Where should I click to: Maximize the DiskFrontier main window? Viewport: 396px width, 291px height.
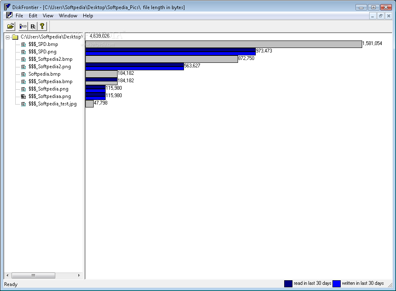pos(374,7)
